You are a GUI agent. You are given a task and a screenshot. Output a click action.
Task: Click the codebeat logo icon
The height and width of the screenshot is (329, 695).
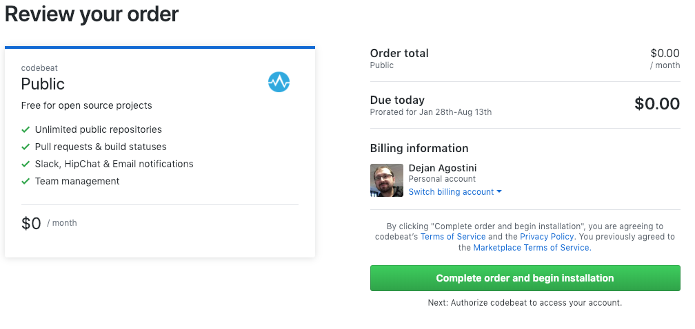tap(279, 83)
